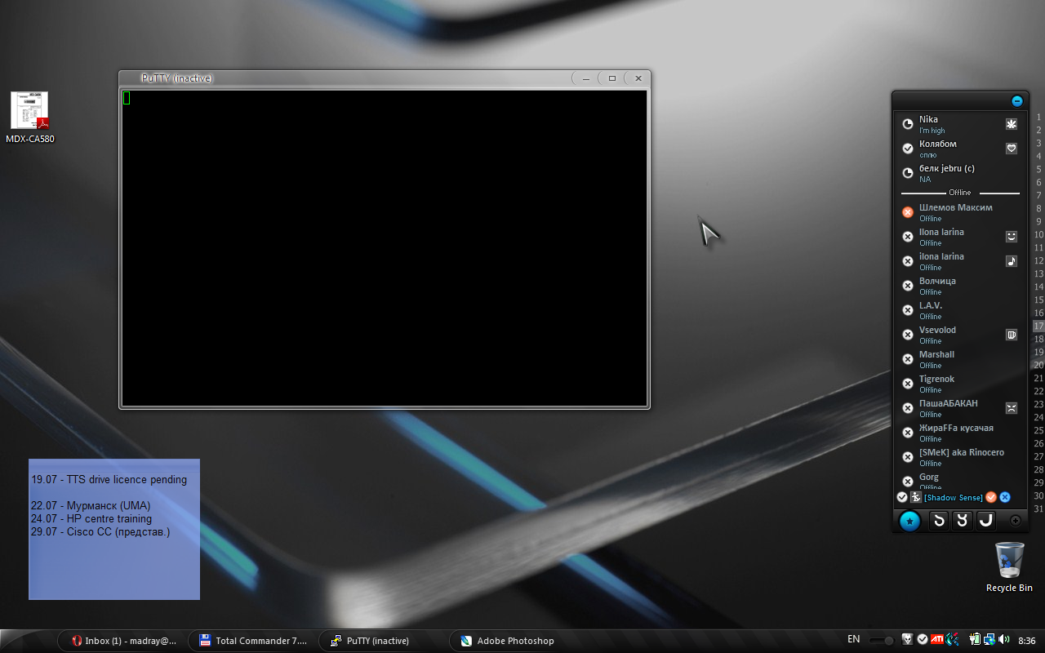1045x653 pixels.
Task: Select the Nika contact name
Action: click(928, 119)
